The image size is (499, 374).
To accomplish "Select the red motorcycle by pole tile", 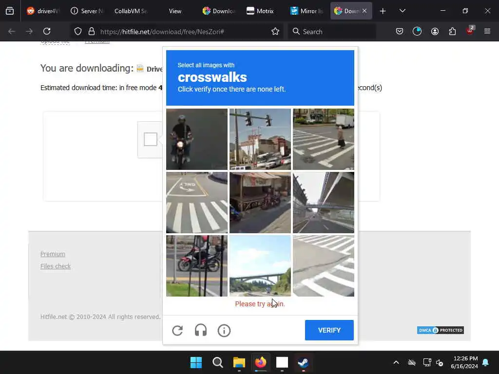I will (x=197, y=266).
